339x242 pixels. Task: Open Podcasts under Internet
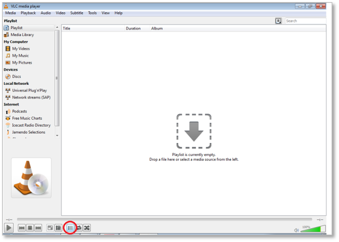(19, 111)
